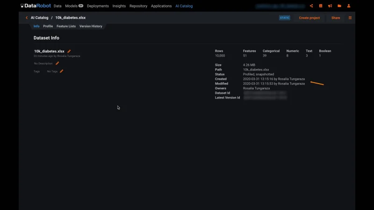Open the Data menu
Image resolution: width=374 pixels, height=210 pixels.
[58, 6]
